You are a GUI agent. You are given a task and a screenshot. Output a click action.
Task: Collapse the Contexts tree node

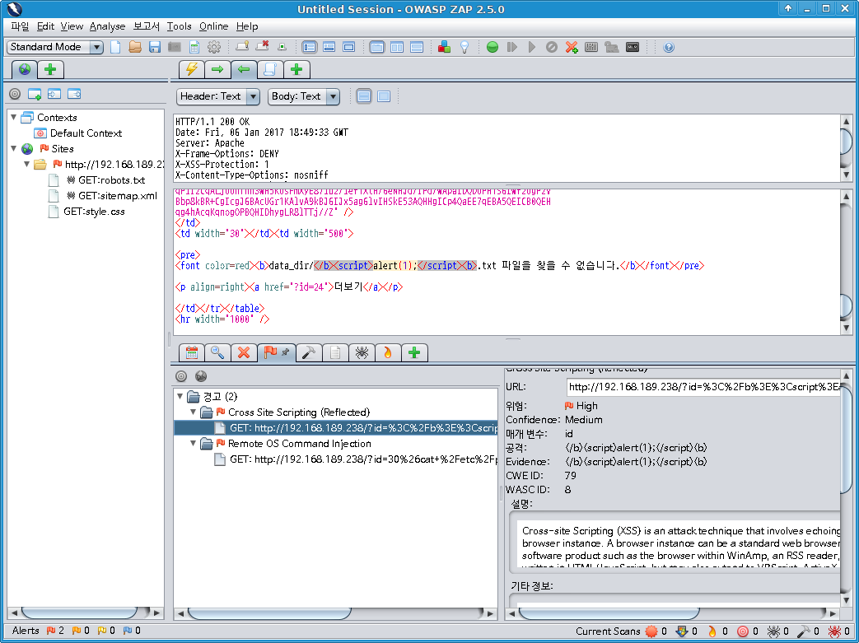(x=14, y=117)
